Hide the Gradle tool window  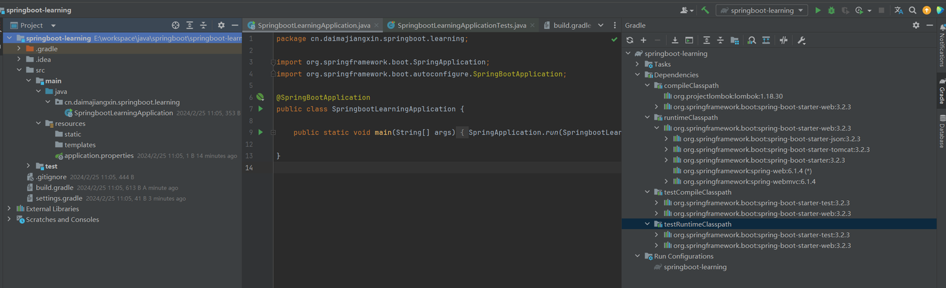pyautogui.click(x=930, y=25)
